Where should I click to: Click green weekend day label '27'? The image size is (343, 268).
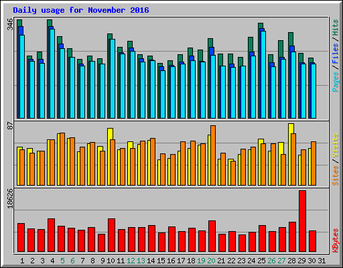point(281,261)
